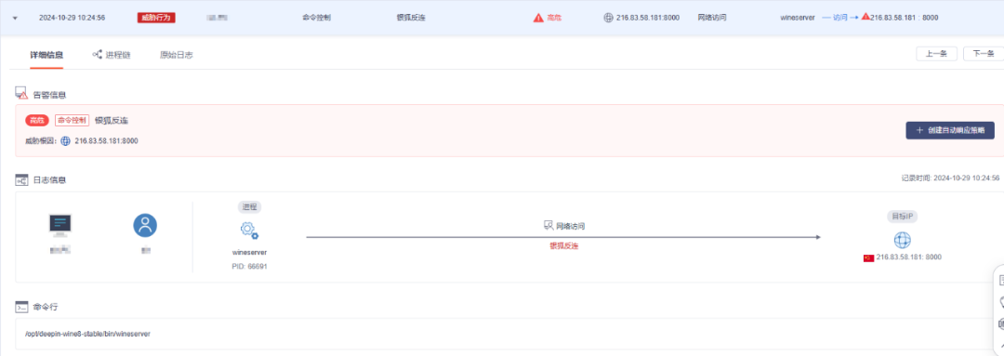
Task: Select the host computer monitor icon
Action: 60,225
